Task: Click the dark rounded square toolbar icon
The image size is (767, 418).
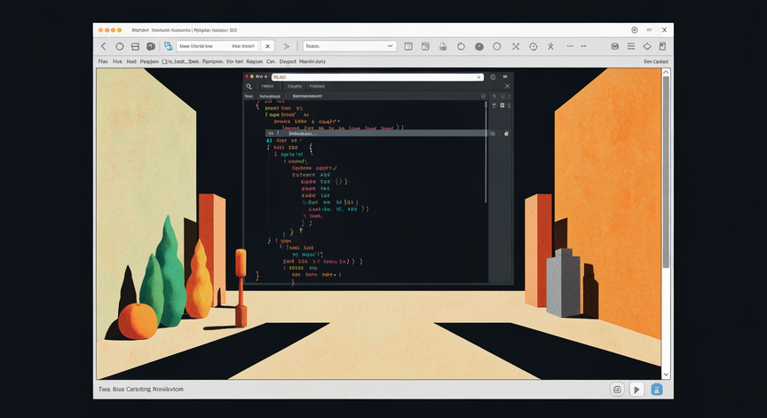Action: pyautogui.click(x=151, y=46)
